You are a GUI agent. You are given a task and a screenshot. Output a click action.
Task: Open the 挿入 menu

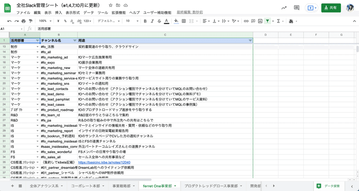pos(59,13)
